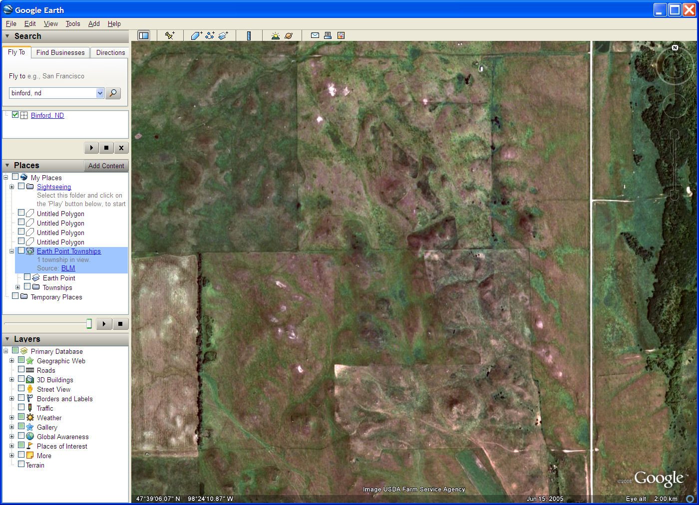The width and height of the screenshot is (699, 505).
Task: Open the Earth Point Townships link
Action: 69,251
